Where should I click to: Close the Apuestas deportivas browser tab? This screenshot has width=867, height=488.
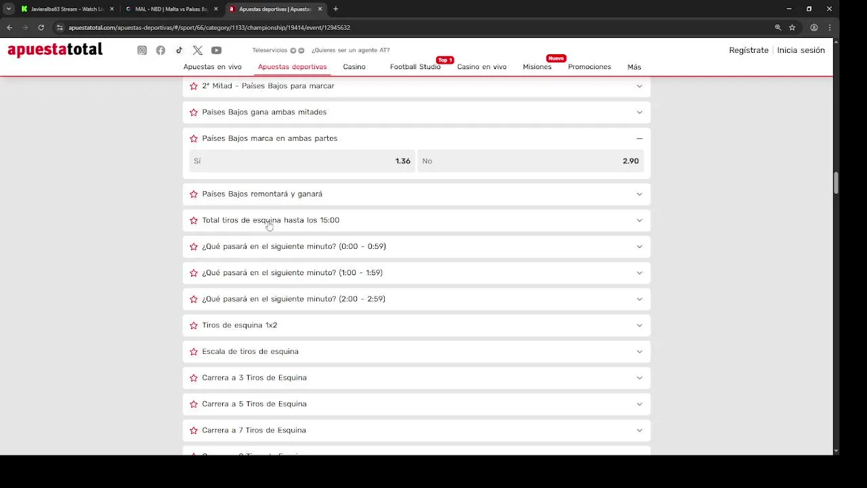[320, 9]
